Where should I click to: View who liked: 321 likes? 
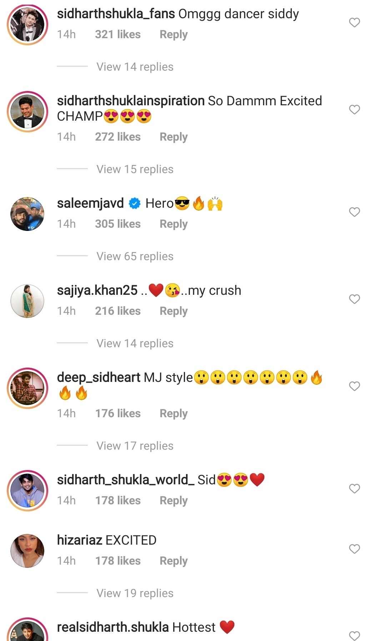point(117,35)
